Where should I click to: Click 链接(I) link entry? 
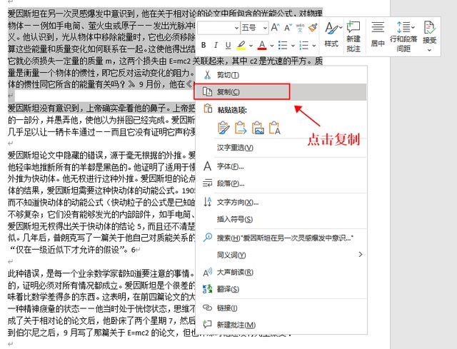click(281, 308)
